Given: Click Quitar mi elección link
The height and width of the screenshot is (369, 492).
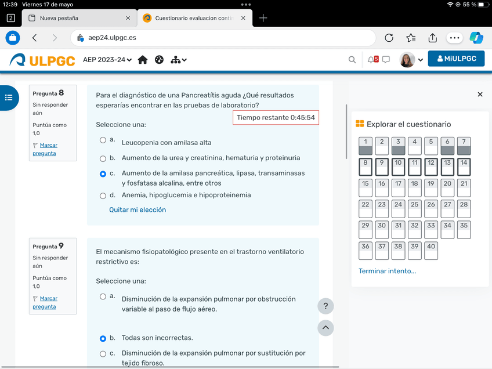Looking at the screenshot, I should click(138, 210).
